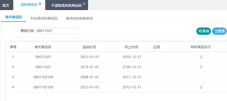Select row 4 starting 2012-01-01
The image size is (227, 101).
click(118, 87)
